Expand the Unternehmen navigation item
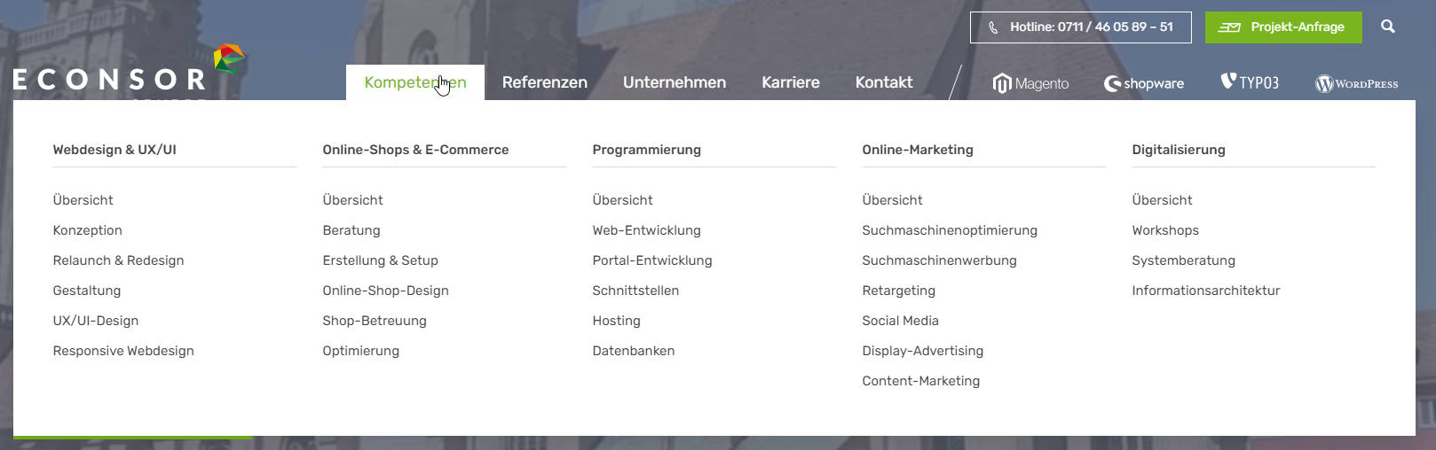The image size is (1436, 450). click(x=674, y=82)
